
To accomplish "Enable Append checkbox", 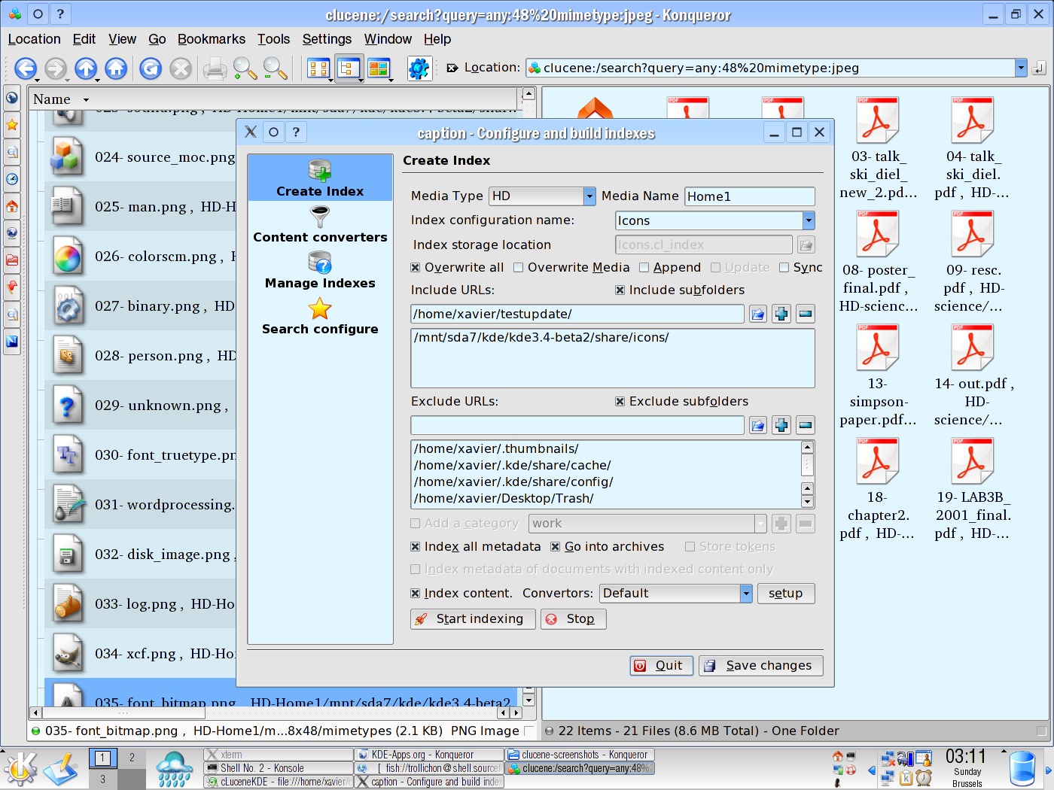I will 644,267.
